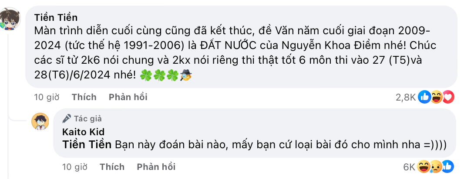Show the 2,8K reactions list
464x179 pixels.
click(406, 98)
